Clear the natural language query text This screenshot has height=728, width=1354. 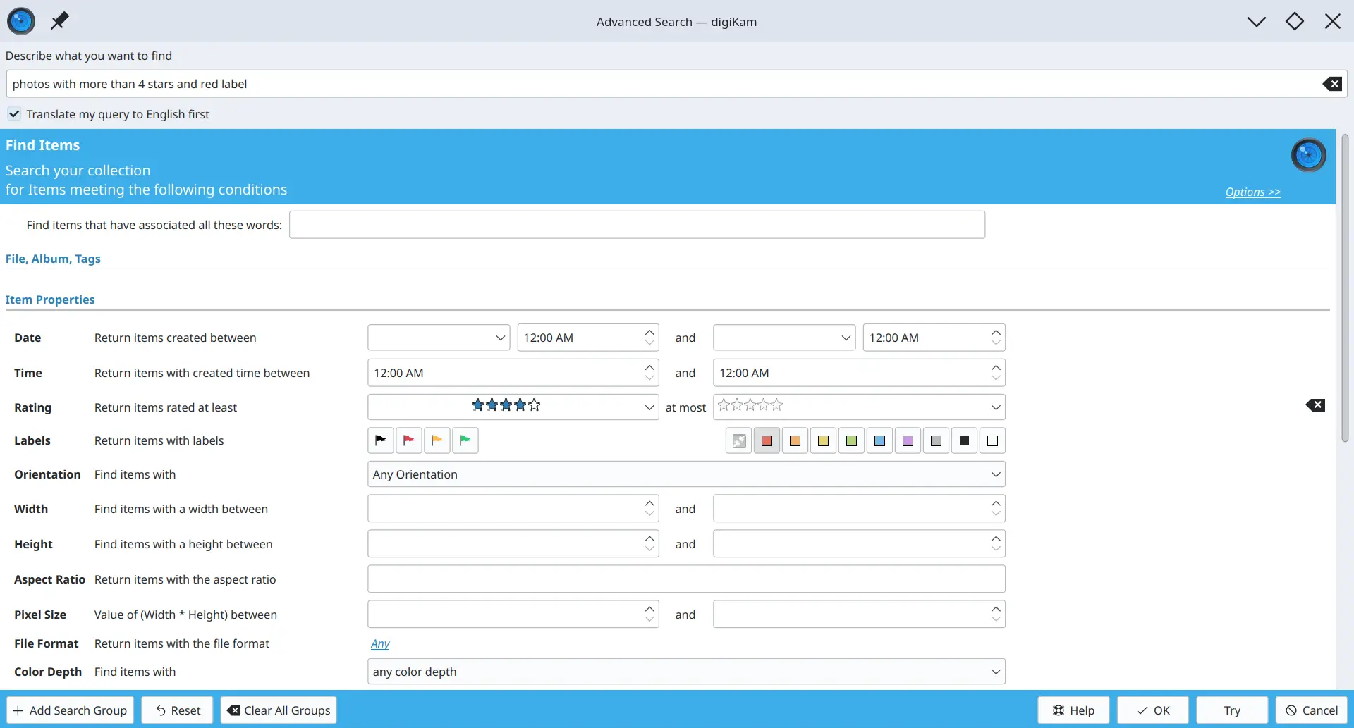coord(1331,84)
